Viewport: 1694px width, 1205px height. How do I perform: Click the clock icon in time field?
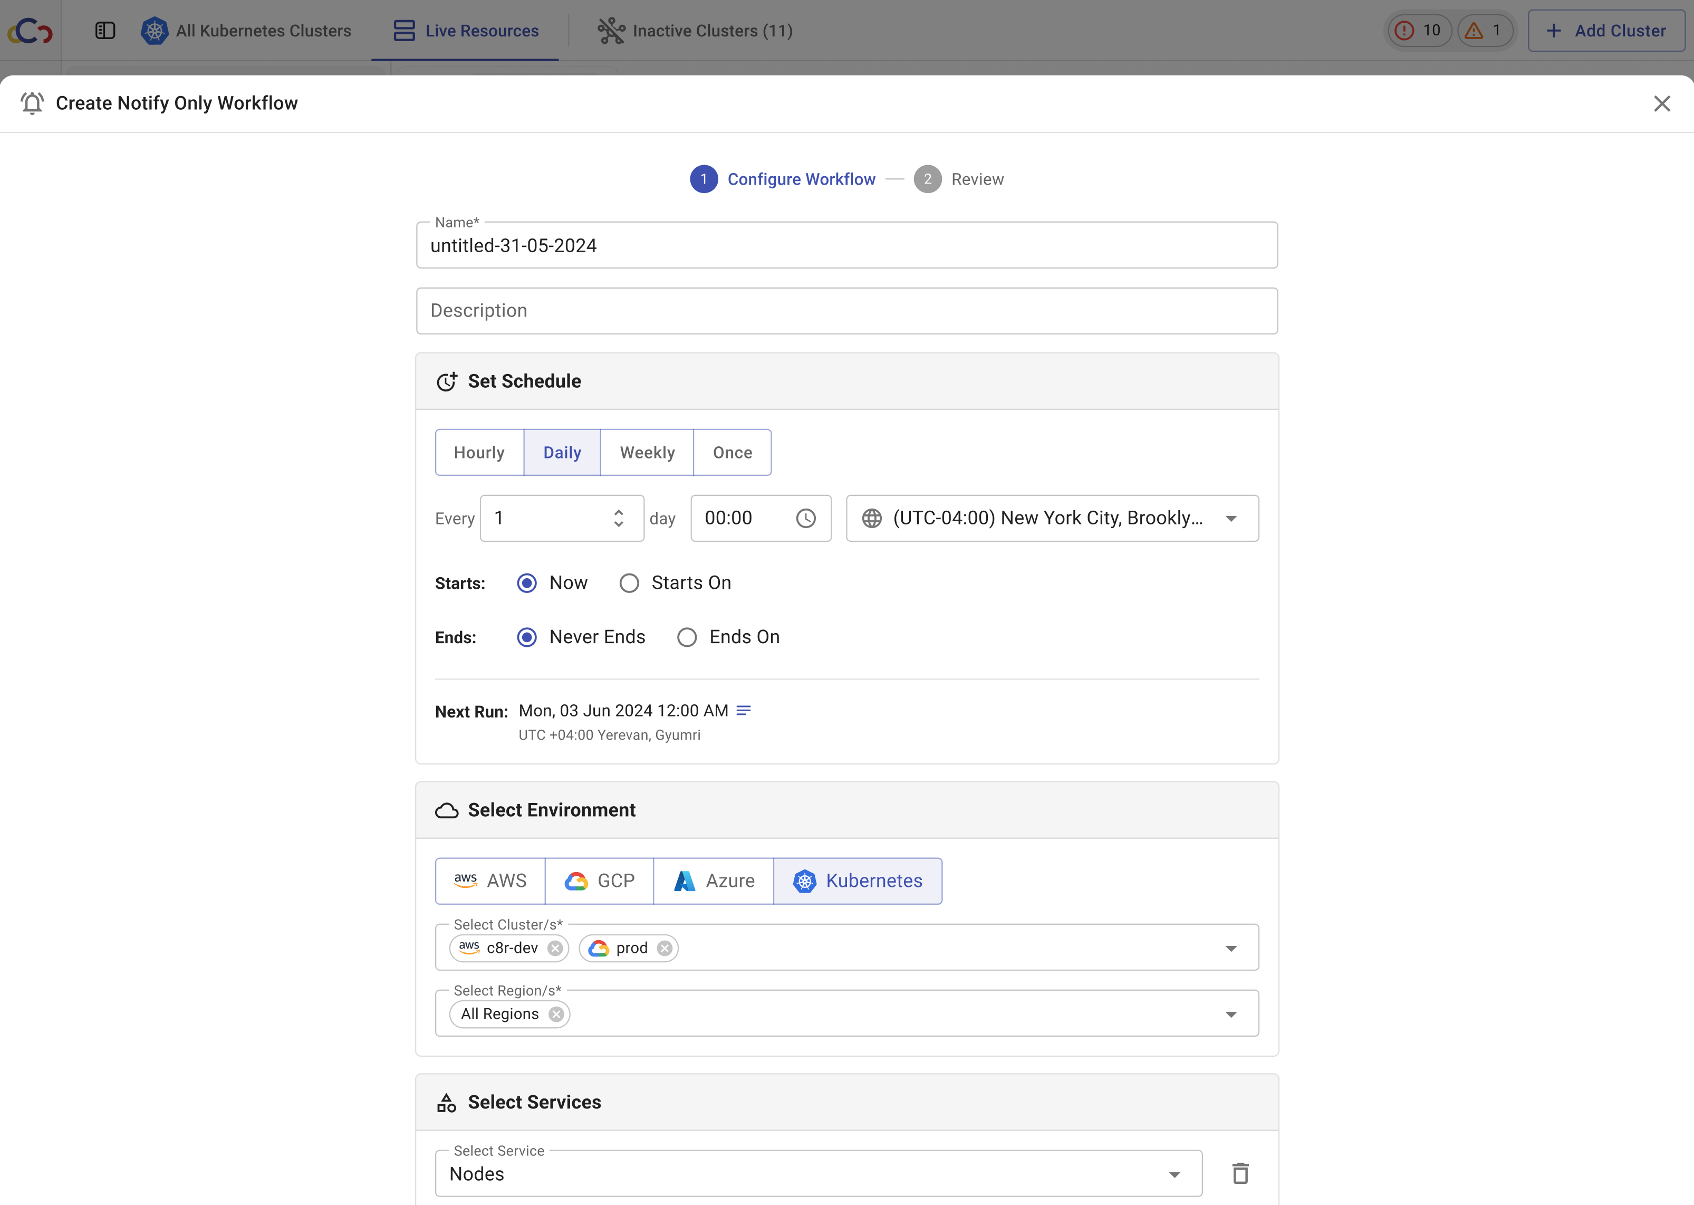[x=805, y=518]
